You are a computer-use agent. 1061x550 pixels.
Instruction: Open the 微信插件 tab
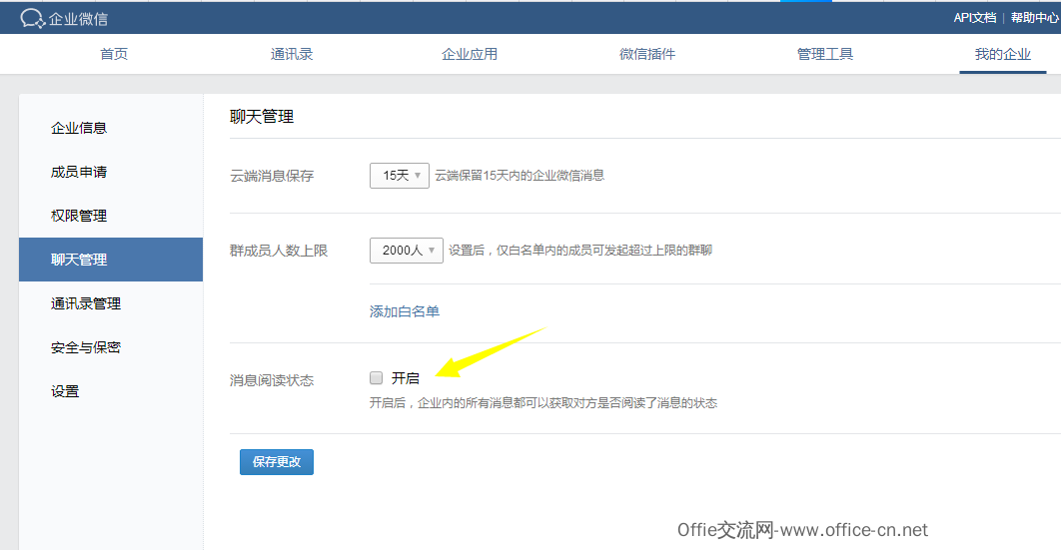[647, 54]
